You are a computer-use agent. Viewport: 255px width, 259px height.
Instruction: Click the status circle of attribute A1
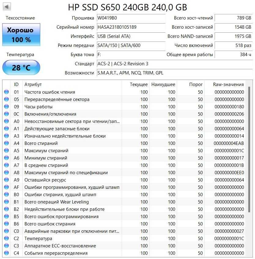6,128
